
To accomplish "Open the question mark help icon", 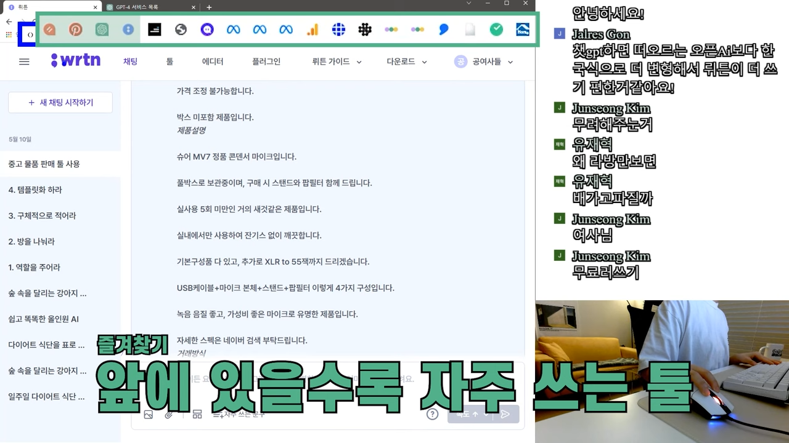I will (433, 414).
